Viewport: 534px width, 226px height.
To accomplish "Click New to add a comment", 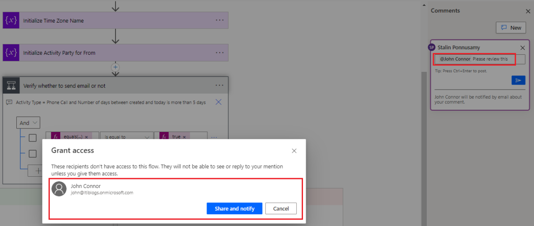I will click(x=511, y=28).
